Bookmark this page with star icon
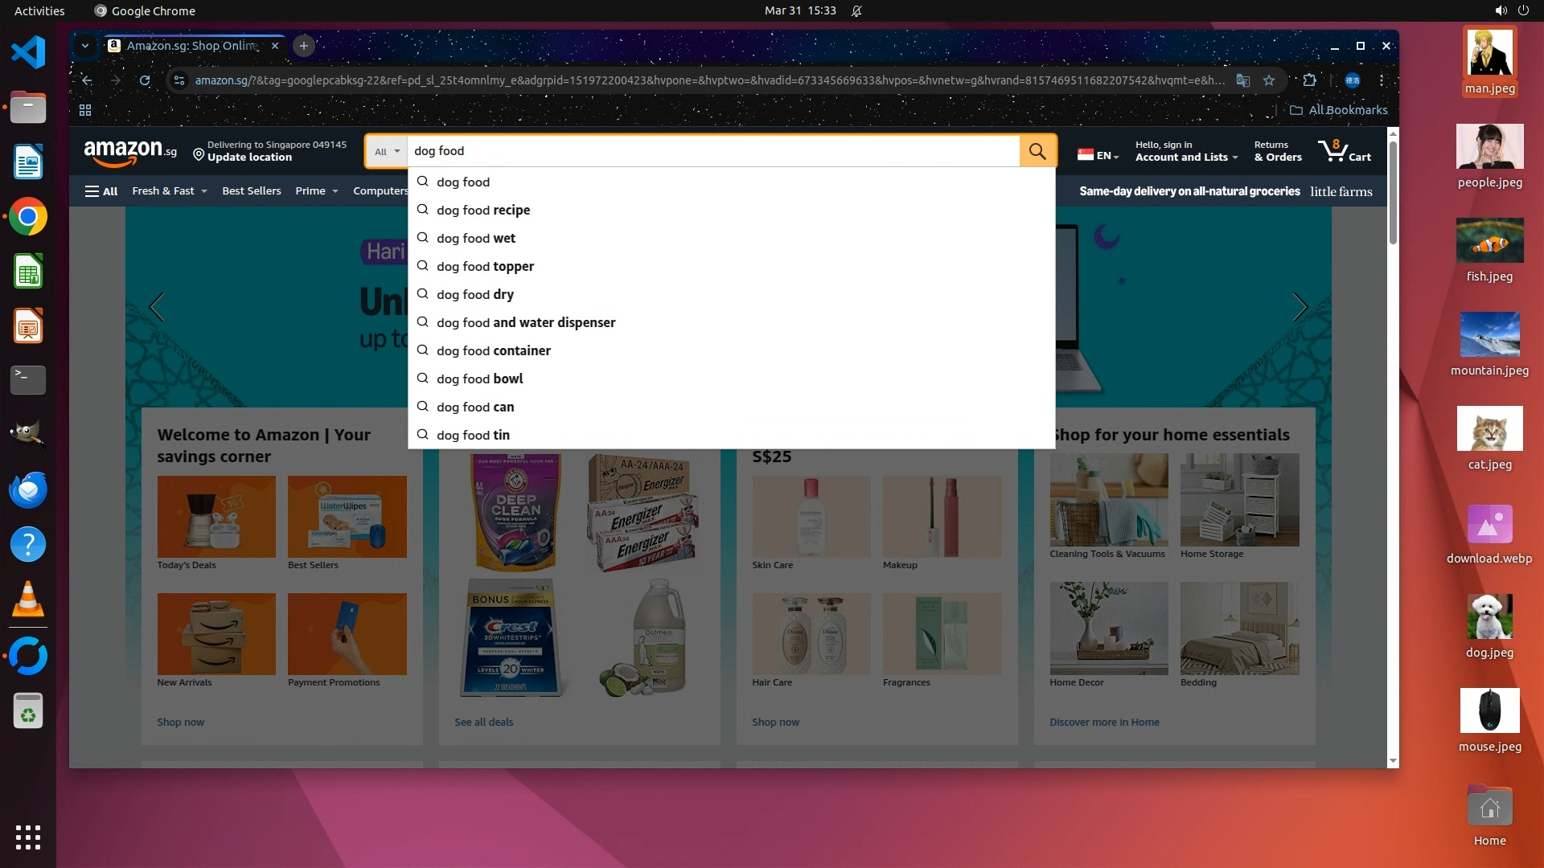Viewport: 1544px width, 868px height. (x=1269, y=80)
